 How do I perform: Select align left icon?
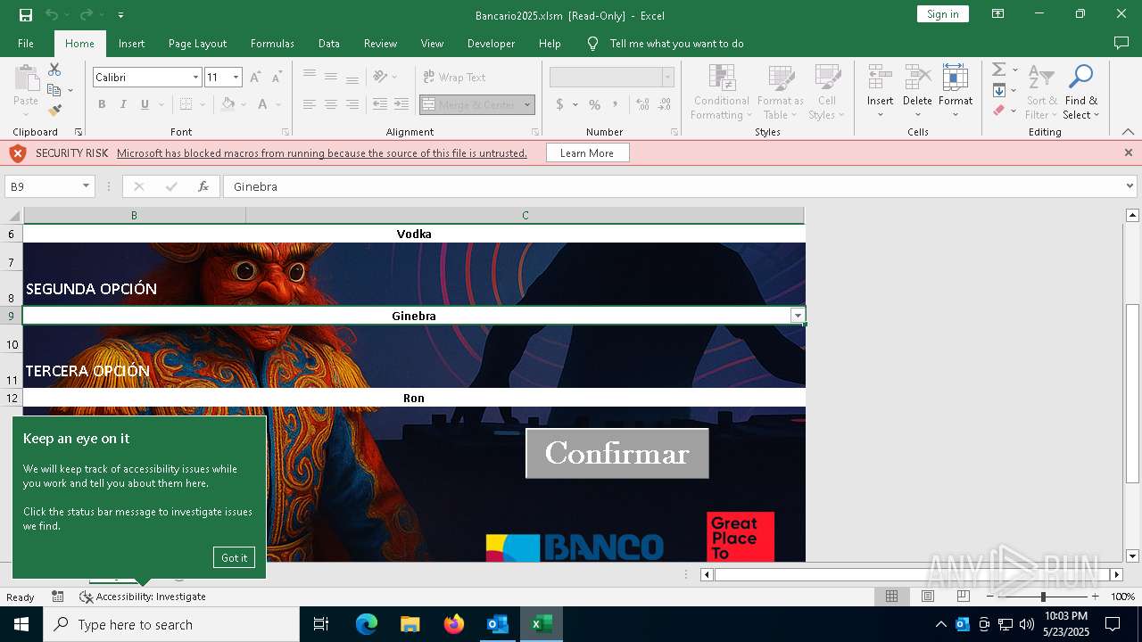tap(310, 104)
